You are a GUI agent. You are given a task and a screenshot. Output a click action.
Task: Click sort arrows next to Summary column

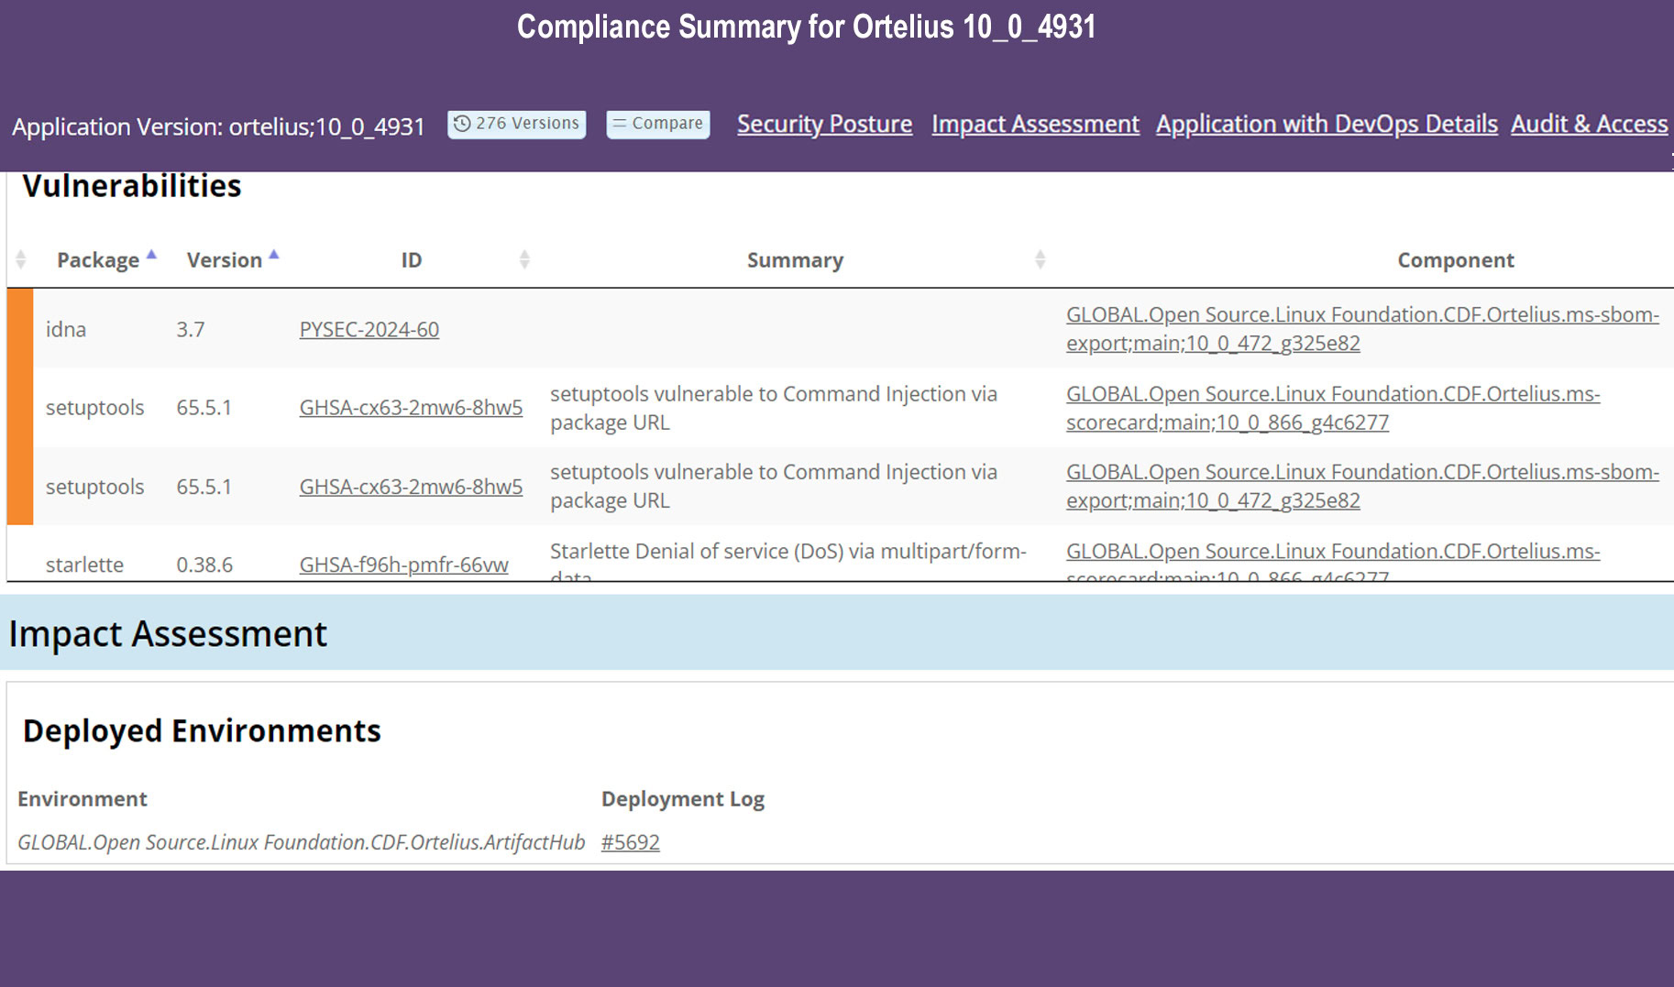pos(1040,259)
